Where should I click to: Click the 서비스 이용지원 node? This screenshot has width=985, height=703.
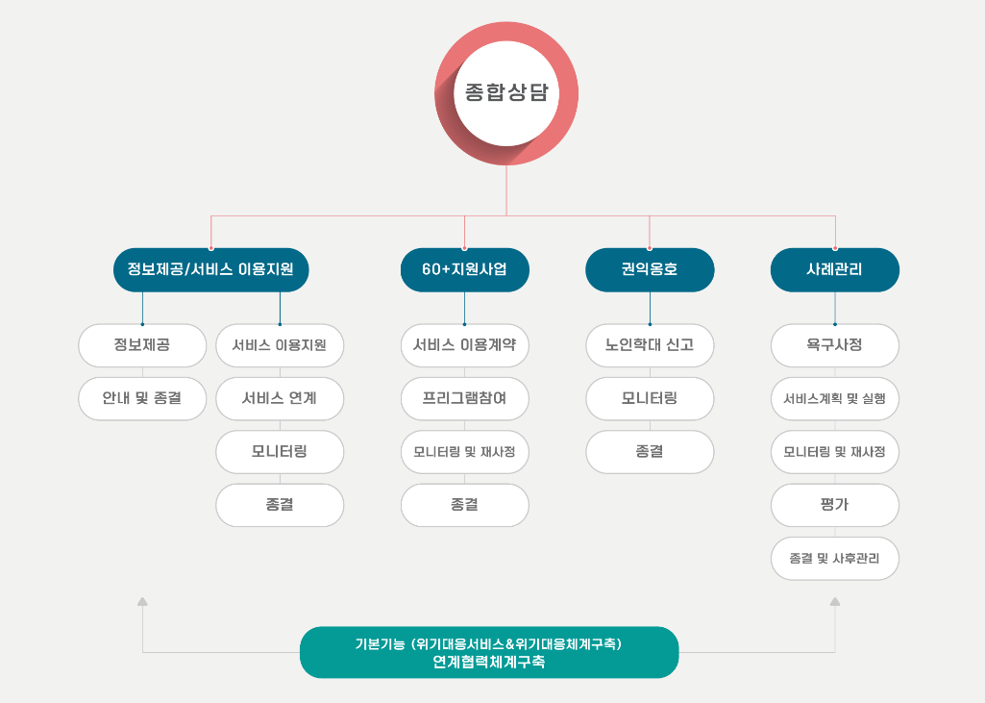click(280, 346)
